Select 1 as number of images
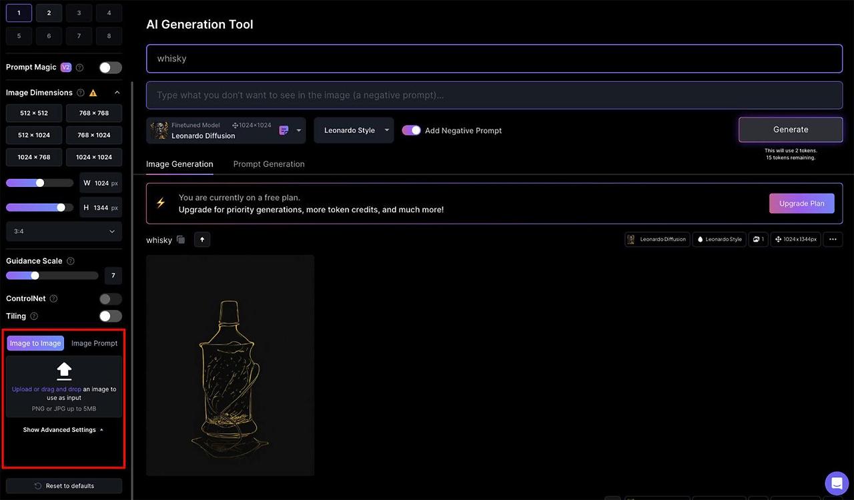 (x=19, y=13)
